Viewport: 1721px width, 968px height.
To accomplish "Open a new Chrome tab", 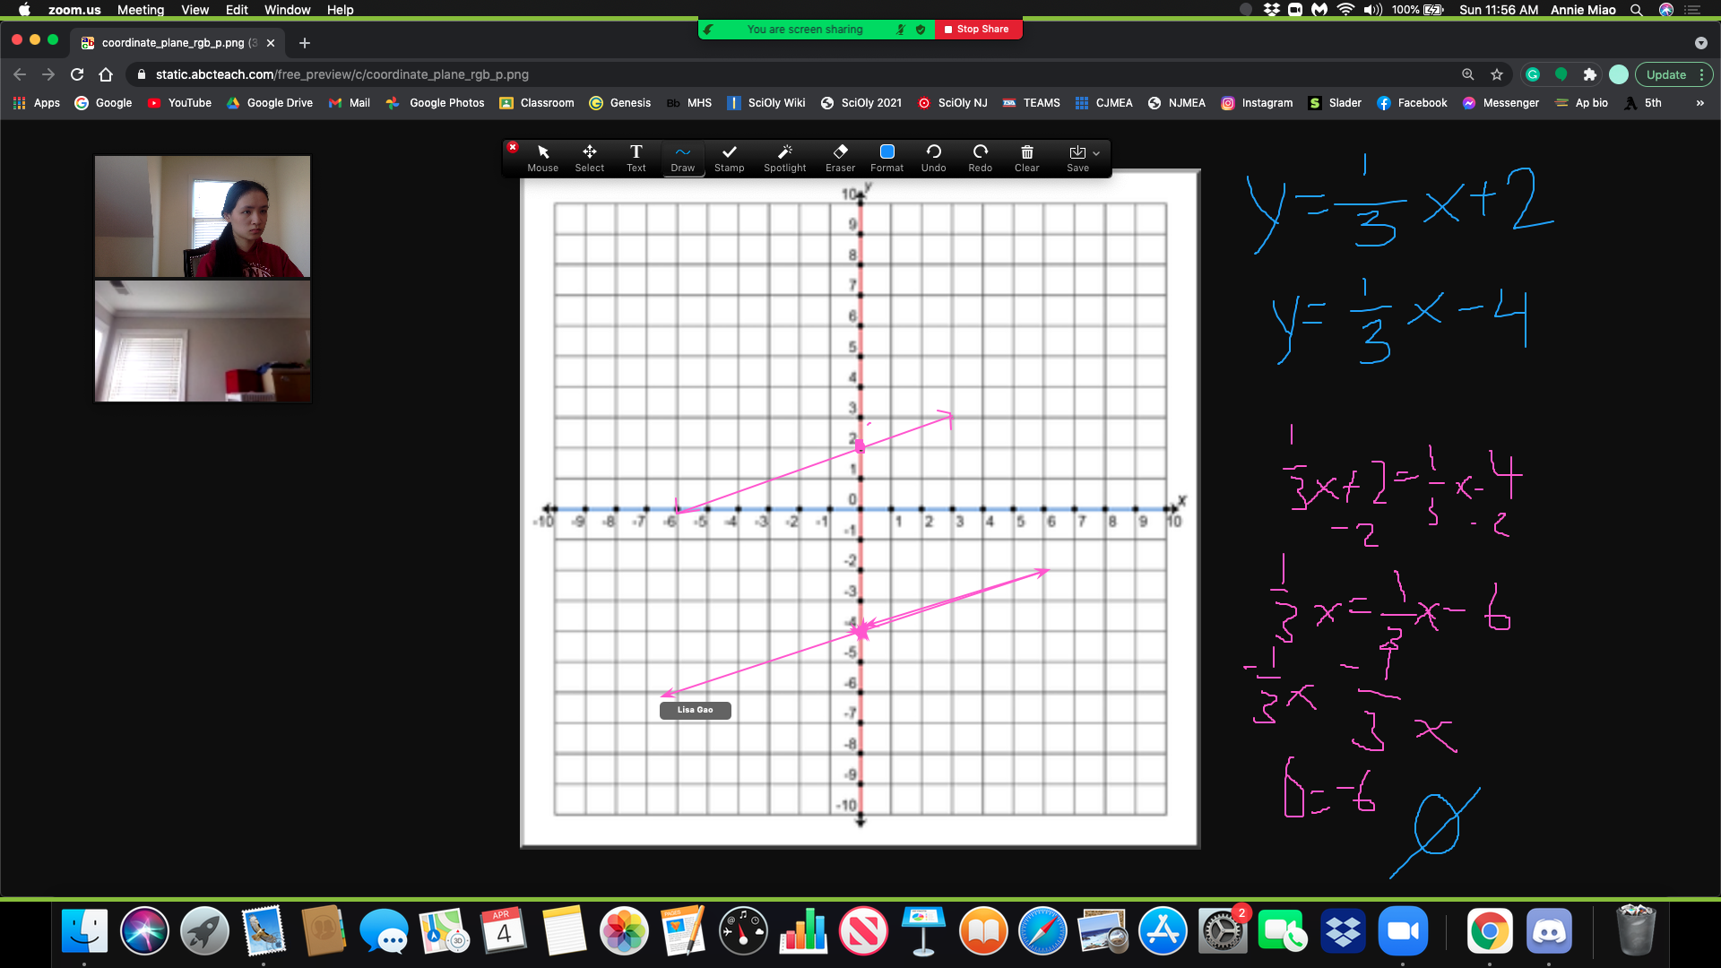I will (x=305, y=43).
